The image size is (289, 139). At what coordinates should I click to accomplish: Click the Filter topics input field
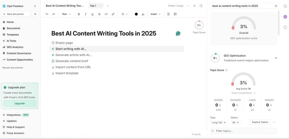tap(243, 131)
